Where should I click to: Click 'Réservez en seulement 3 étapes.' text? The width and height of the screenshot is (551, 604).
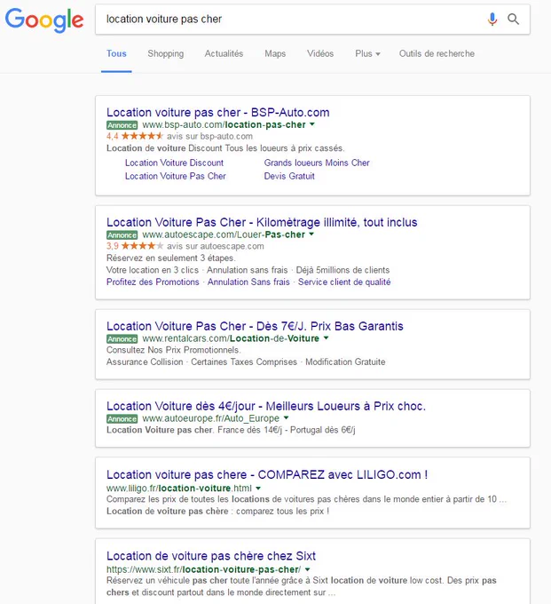(171, 258)
